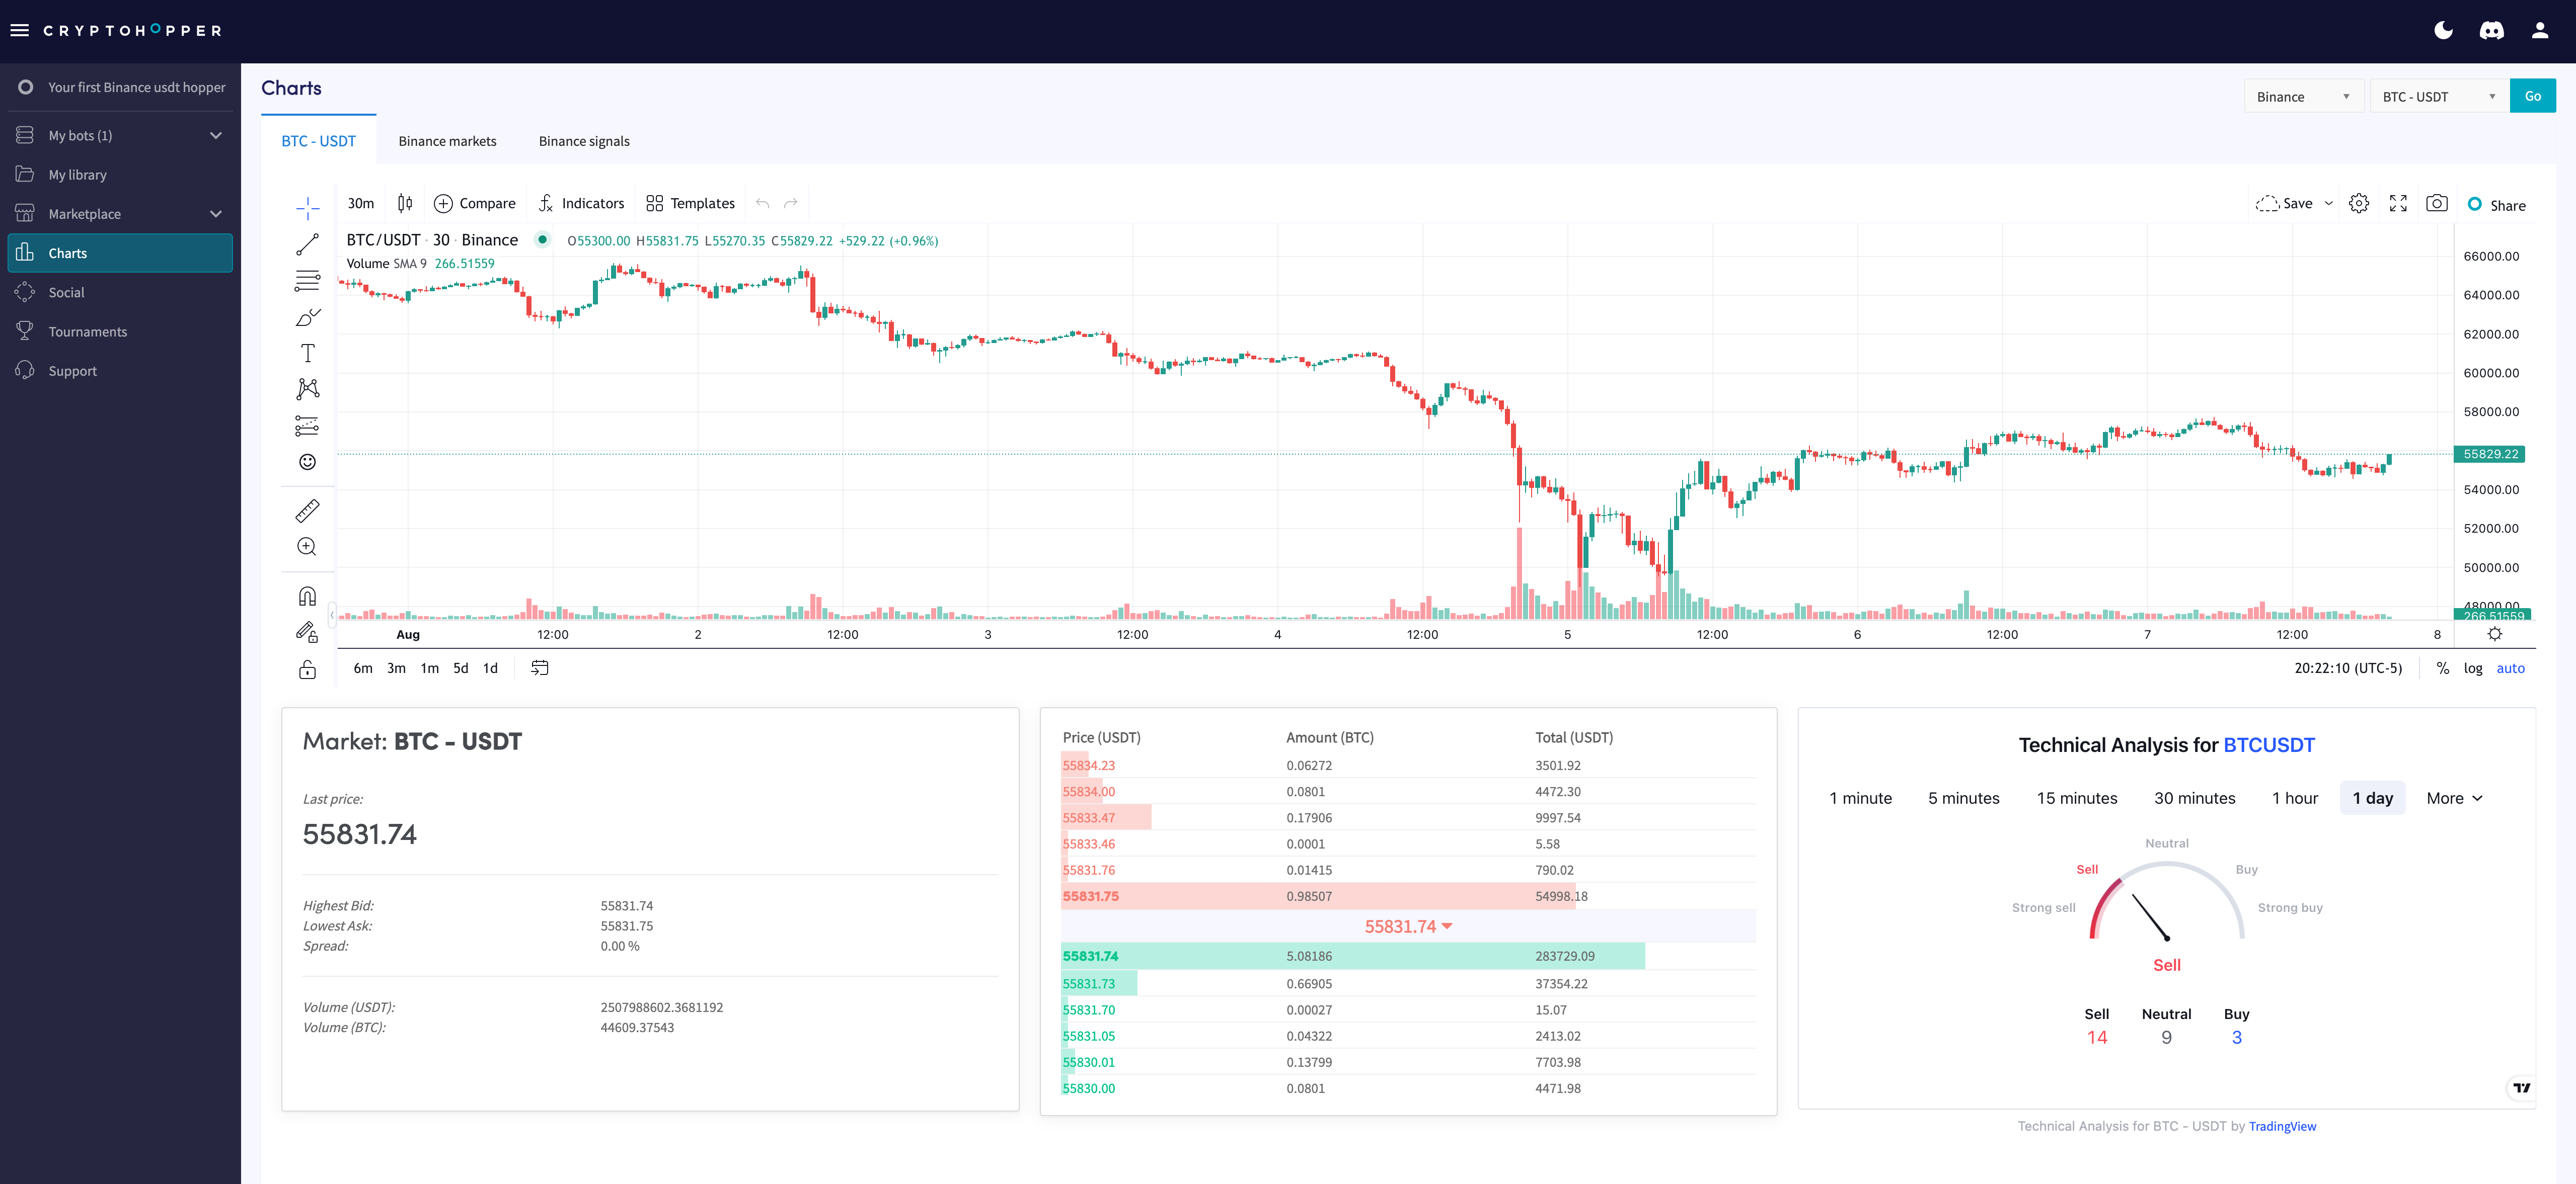Toggle log scale on chart
This screenshot has height=1184, width=2576.
(x=2472, y=668)
